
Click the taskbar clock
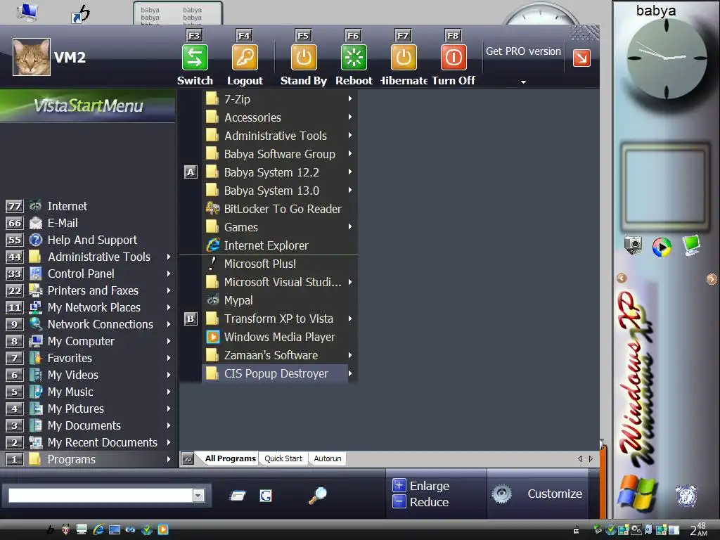pos(698,529)
